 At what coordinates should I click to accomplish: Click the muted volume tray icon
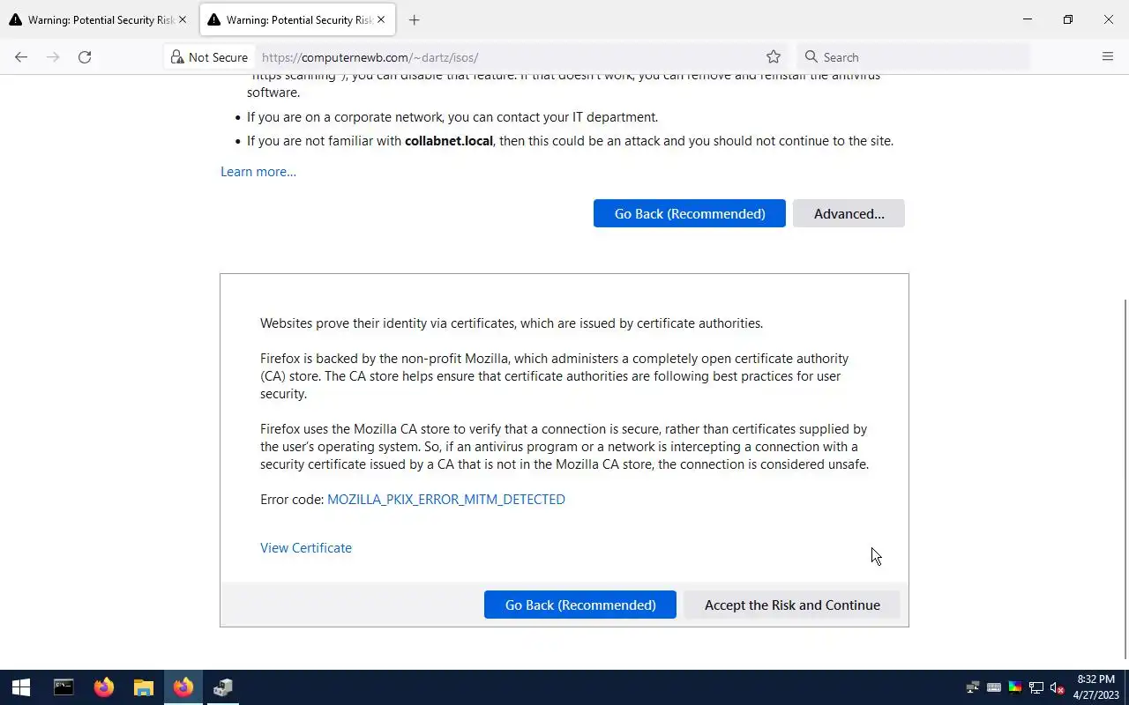(x=1058, y=687)
